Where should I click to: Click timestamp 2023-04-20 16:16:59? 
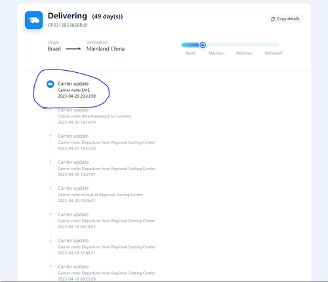tap(77, 123)
